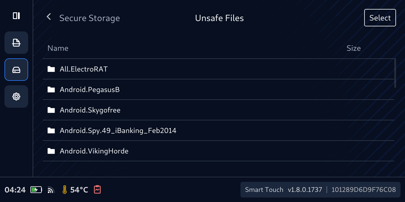Screen dimensions: 405x202
Task: Click the Name column header
Action: point(58,48)
